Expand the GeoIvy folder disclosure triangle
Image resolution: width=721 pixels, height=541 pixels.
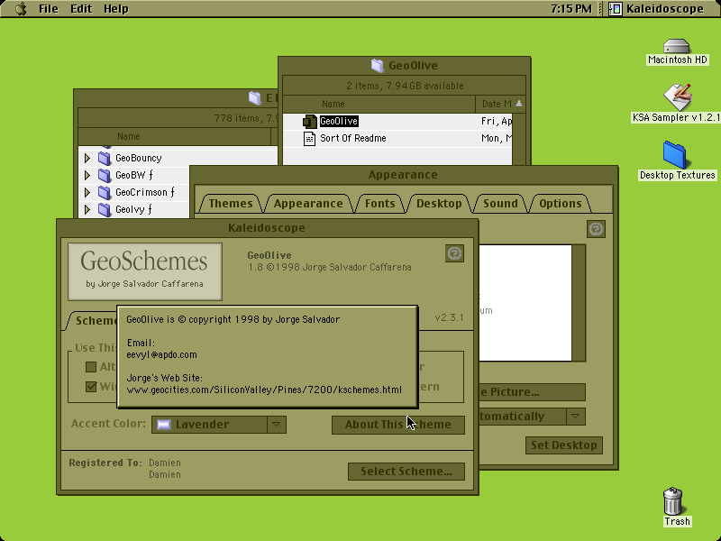87,210
